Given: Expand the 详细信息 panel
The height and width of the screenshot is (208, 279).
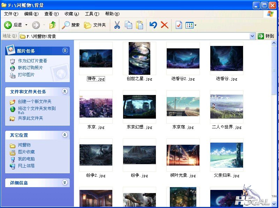Looking at the screenshot, I should [x=65, y=183].
